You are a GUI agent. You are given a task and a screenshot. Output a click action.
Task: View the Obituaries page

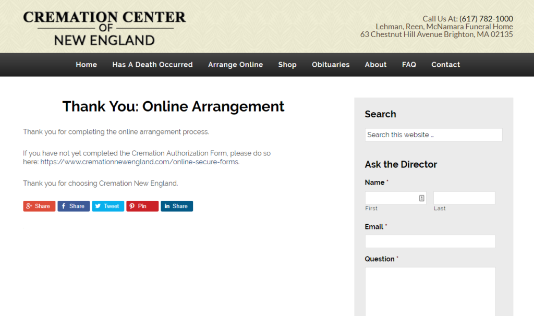tap(331, 65)
